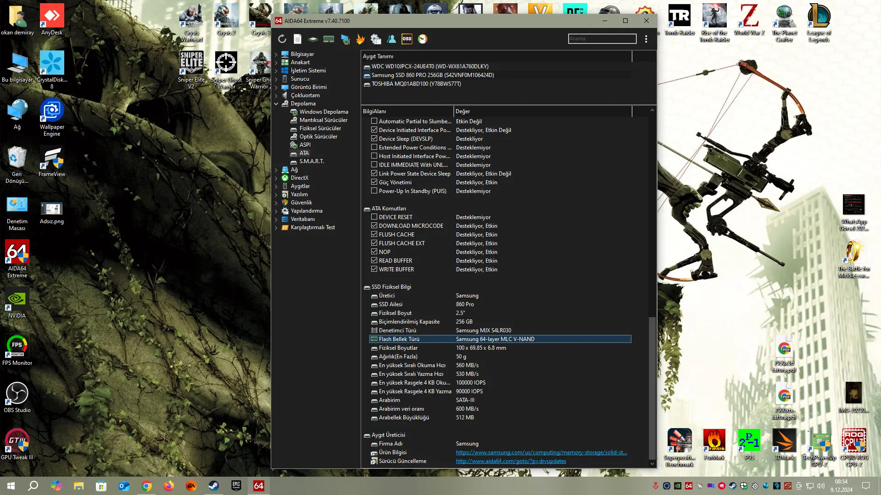
Task: Click the Aygıt Tanımı column header
Action: pyautogui.click(x=496, y=56)
